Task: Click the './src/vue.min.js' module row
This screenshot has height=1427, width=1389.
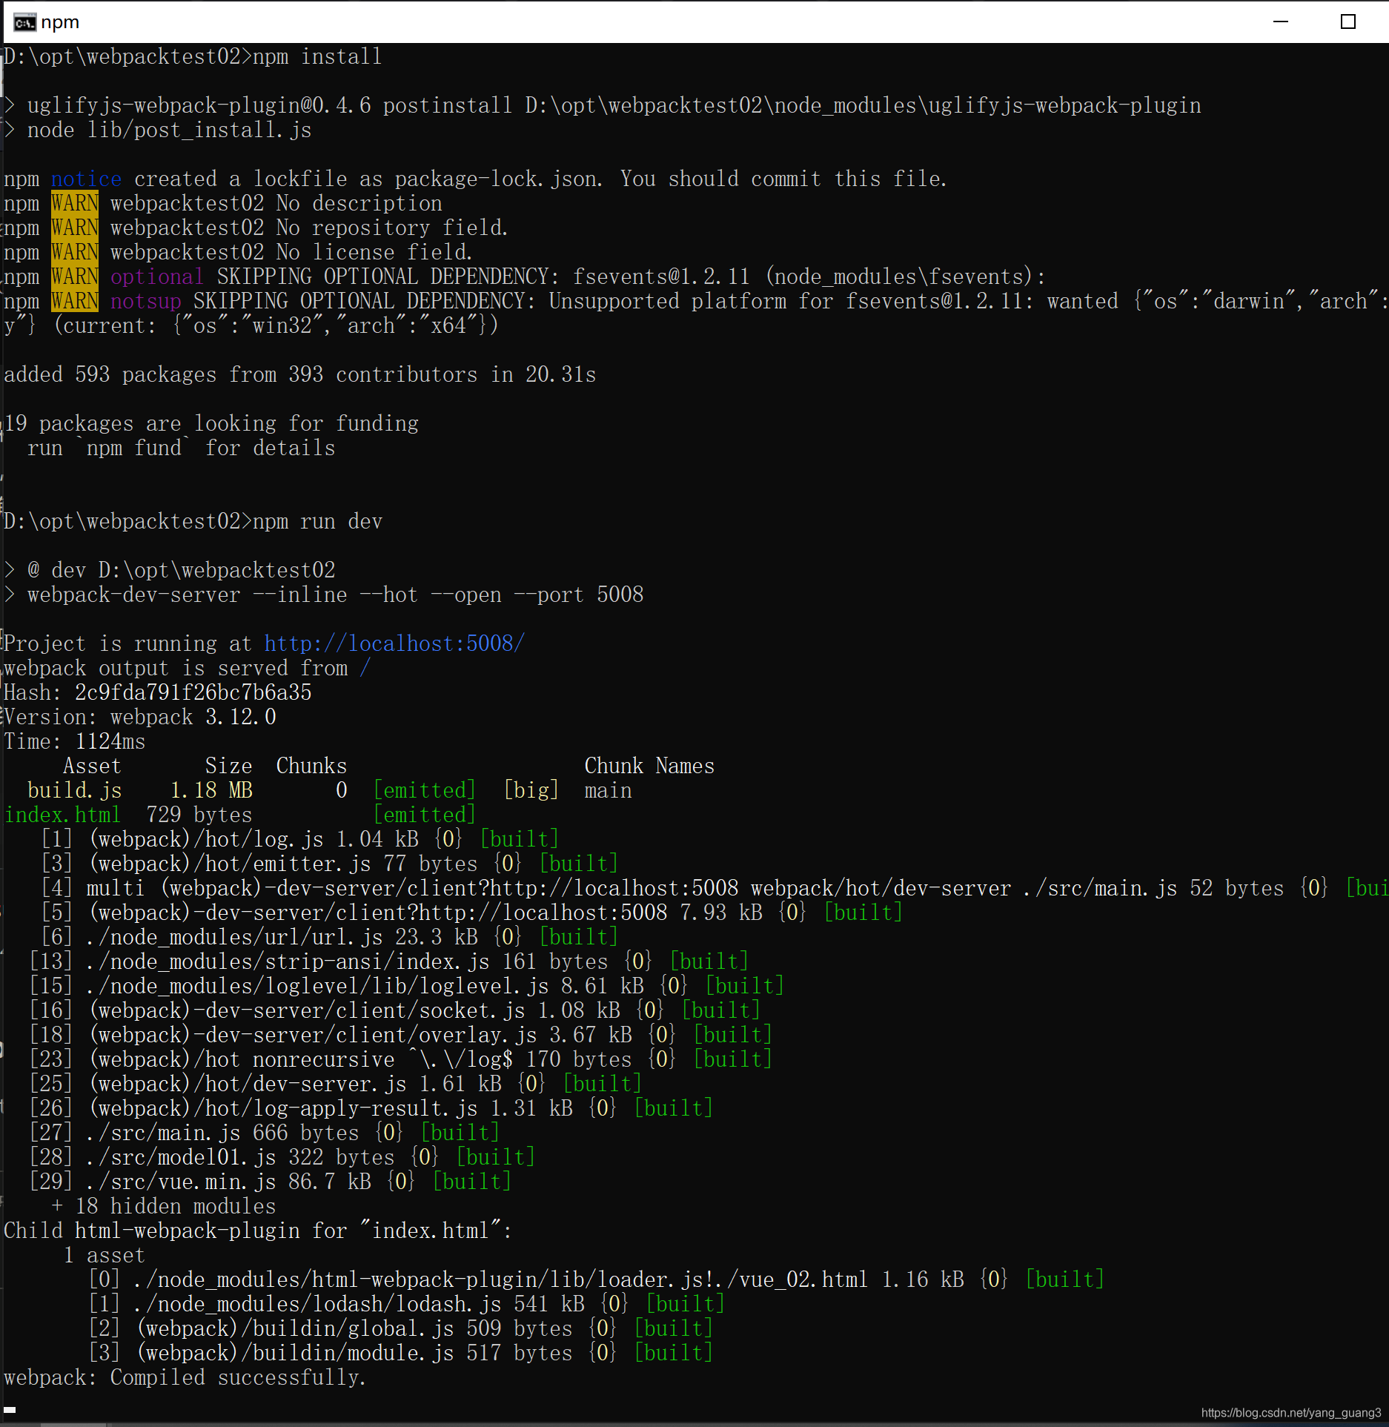Action: pos(270,1182)
